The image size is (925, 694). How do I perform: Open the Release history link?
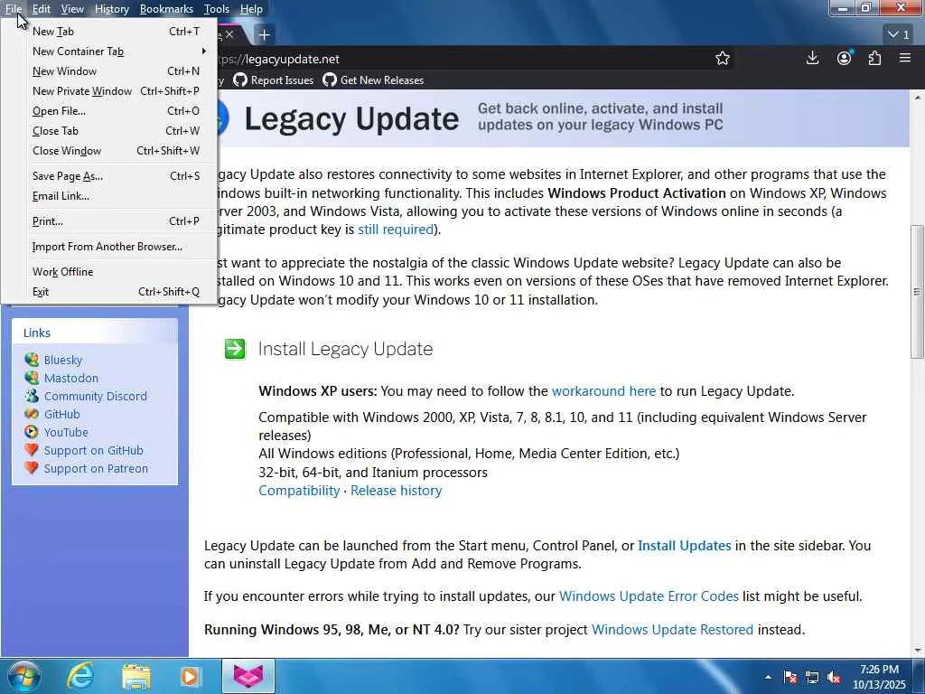click(396, 491)
